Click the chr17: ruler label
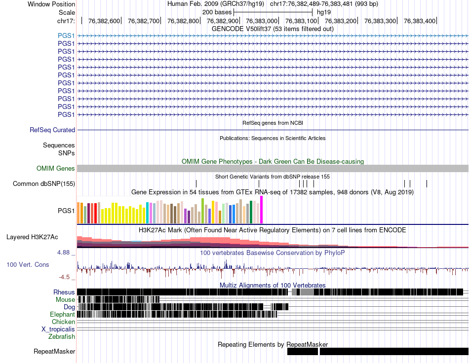 click(66, 21)
